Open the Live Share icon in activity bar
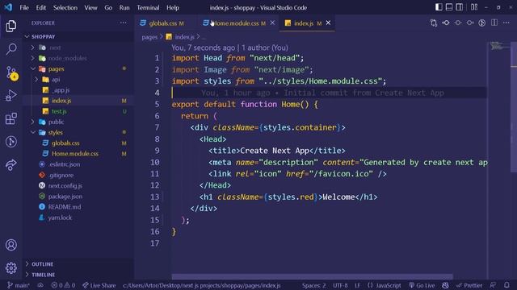The image size is (517, 290). coord(11,164)
